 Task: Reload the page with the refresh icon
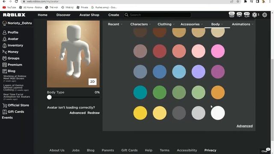16,1
